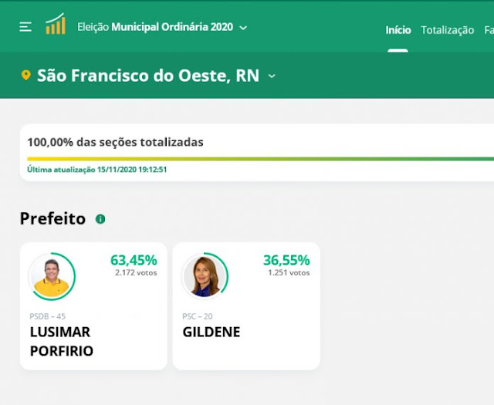Select the PSC – 20 party label
The width and height of the screenshot is (494, 405).
coord(198,316)
